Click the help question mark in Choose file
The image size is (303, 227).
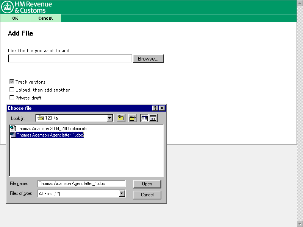point(155,108)
